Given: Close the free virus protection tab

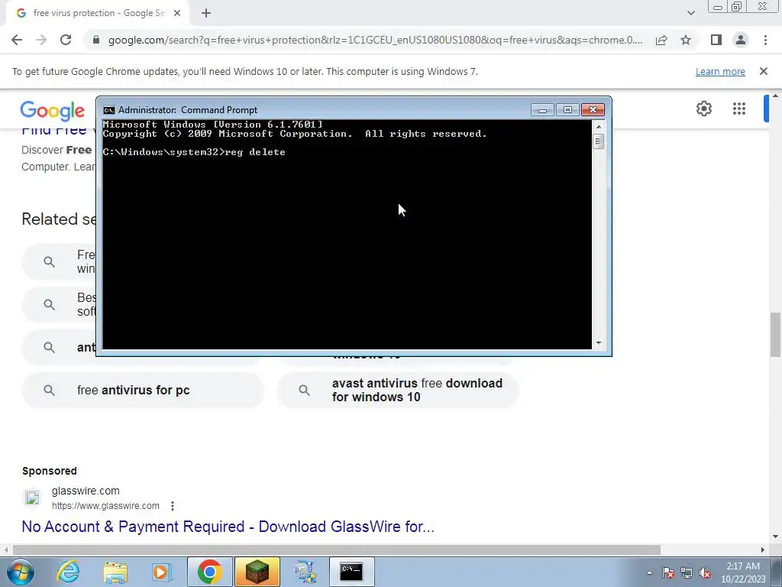Looking at the screenshot, I should (x=177, y=13).
